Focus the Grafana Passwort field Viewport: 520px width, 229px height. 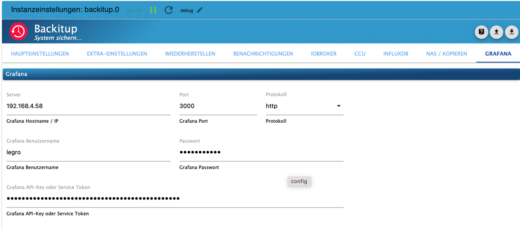pos(261,152)
